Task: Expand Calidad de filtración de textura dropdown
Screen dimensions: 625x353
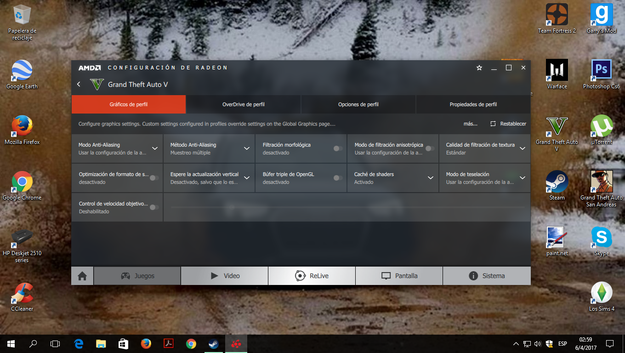Action: pyautogui.click(x=523, y=148)
